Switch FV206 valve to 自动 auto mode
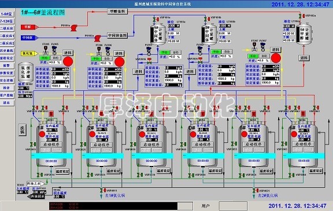The image size is (333, 211). pos(106,58)
